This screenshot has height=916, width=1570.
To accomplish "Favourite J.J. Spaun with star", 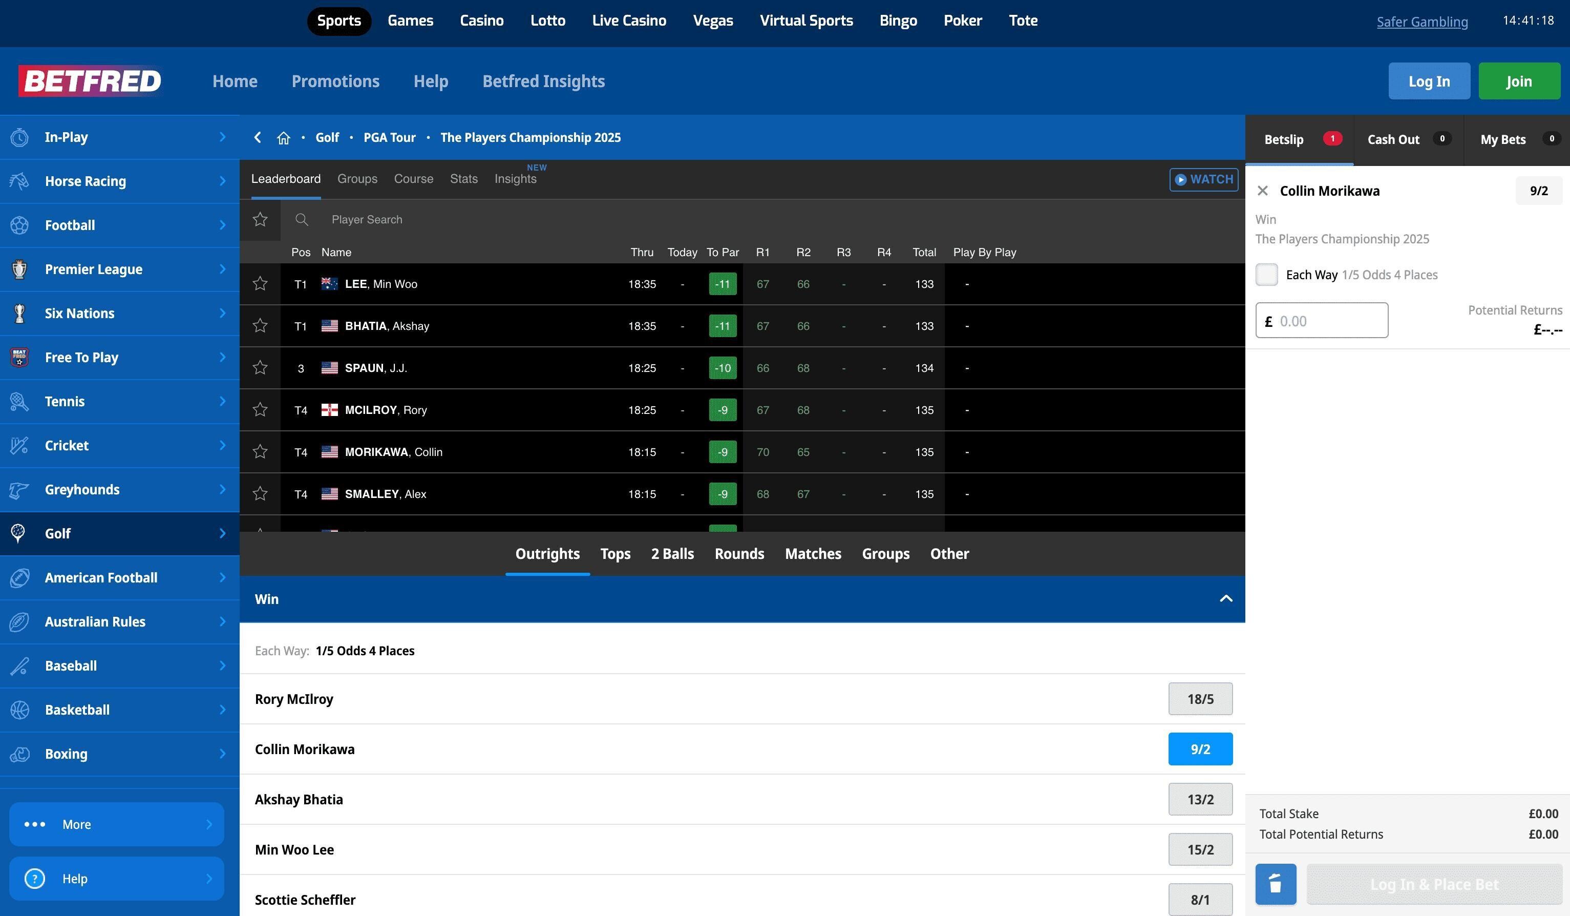I will coord(260,368).
